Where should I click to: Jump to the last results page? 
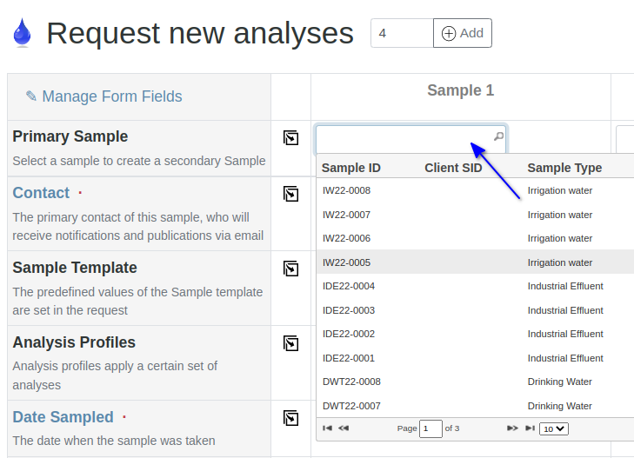click(x=529, y=428)
